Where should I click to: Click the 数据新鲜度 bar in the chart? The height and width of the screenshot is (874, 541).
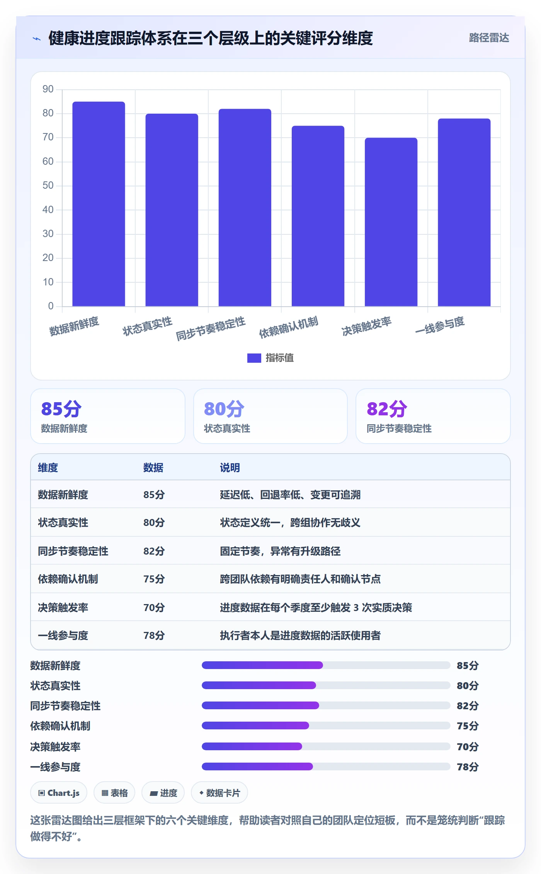point(99,204)
